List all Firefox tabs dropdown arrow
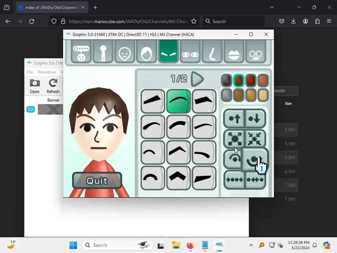 coord(272,7)
